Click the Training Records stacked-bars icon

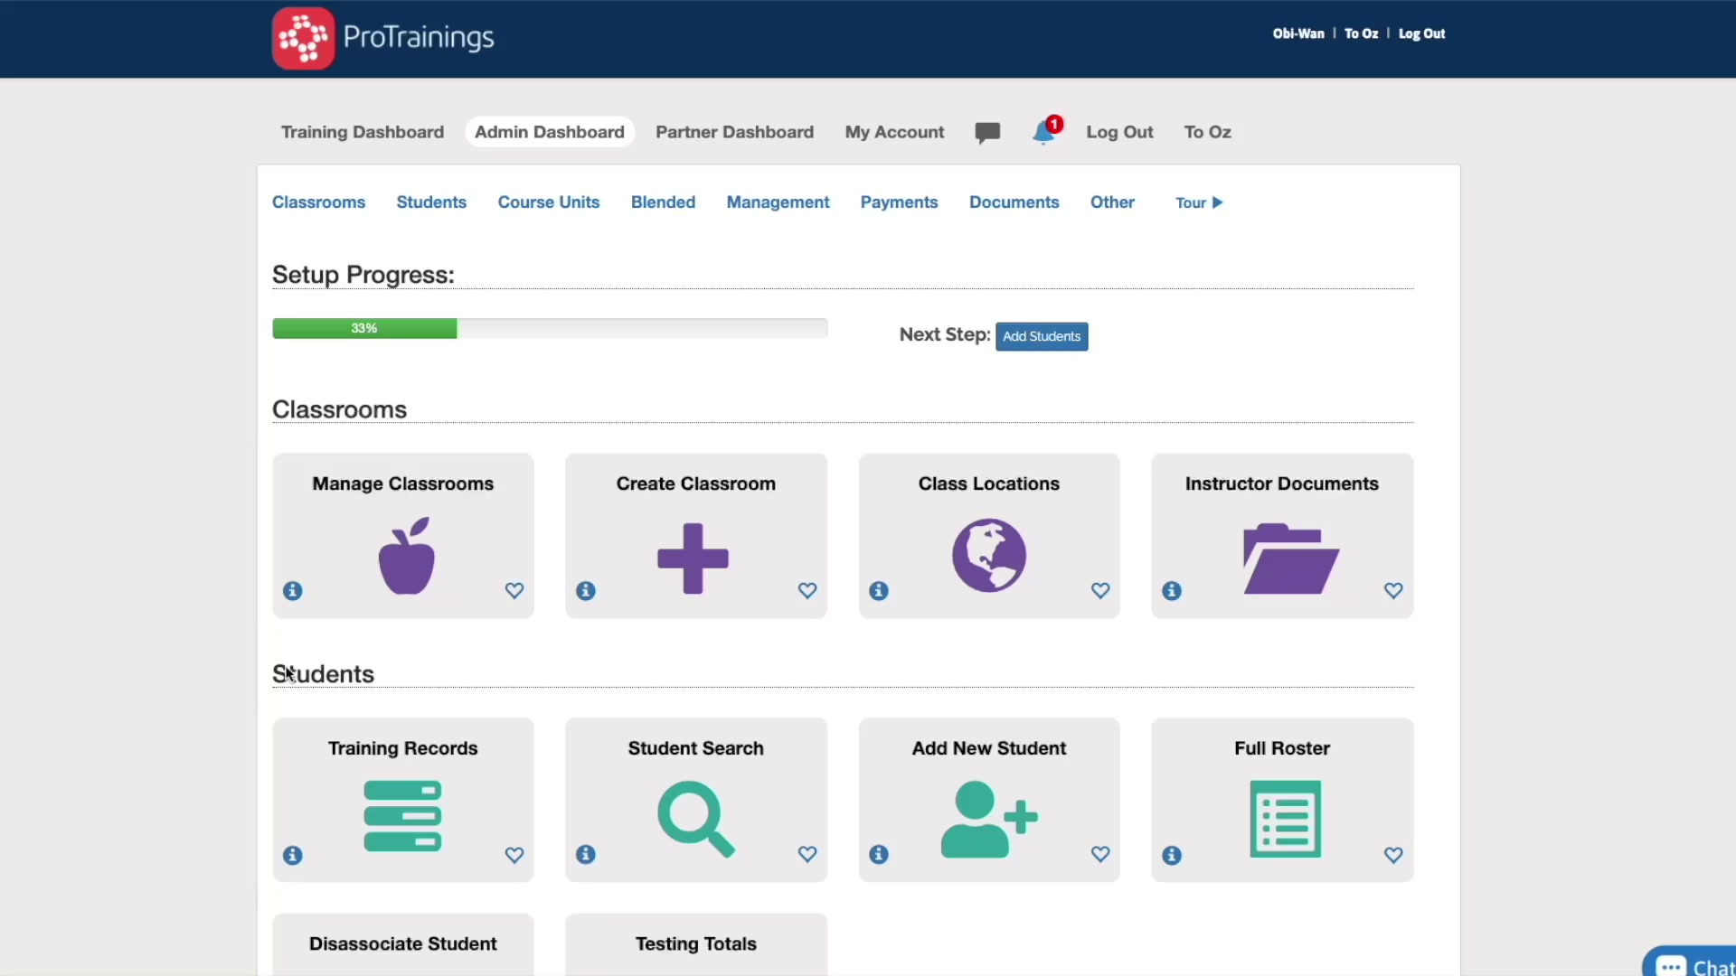[402, 816]
